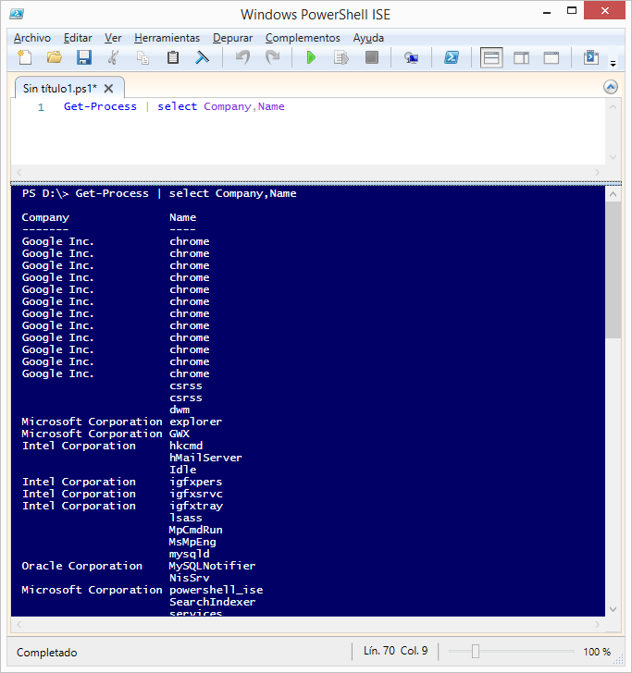Click script editor scroll left arrow

(19, 172)
